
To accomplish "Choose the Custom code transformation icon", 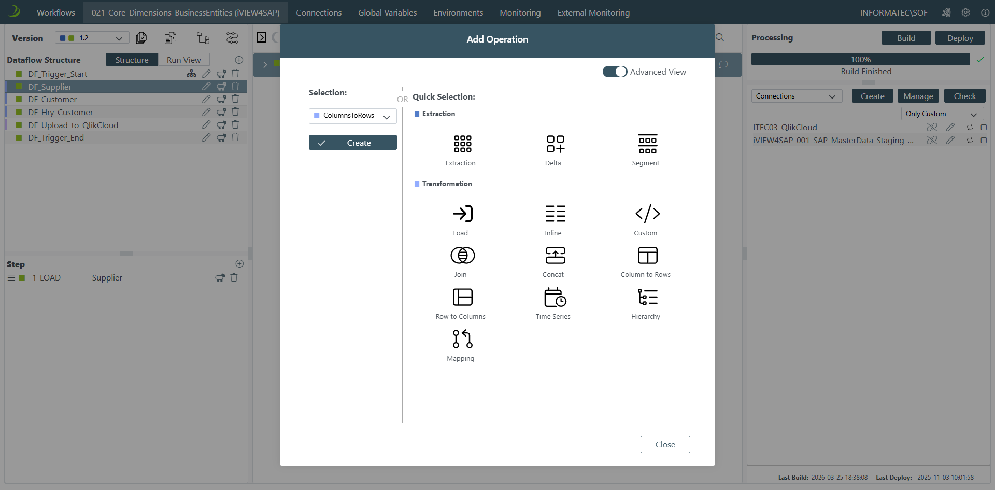I will [647, 214].
